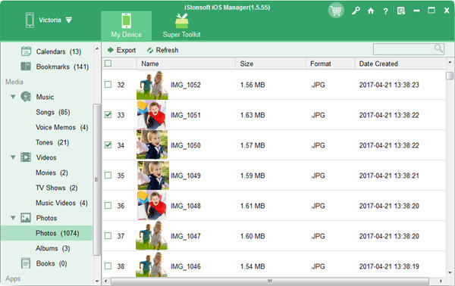Check the box for row 36
The height and width of the screenshot is (286, 455).
click(108, 206)
